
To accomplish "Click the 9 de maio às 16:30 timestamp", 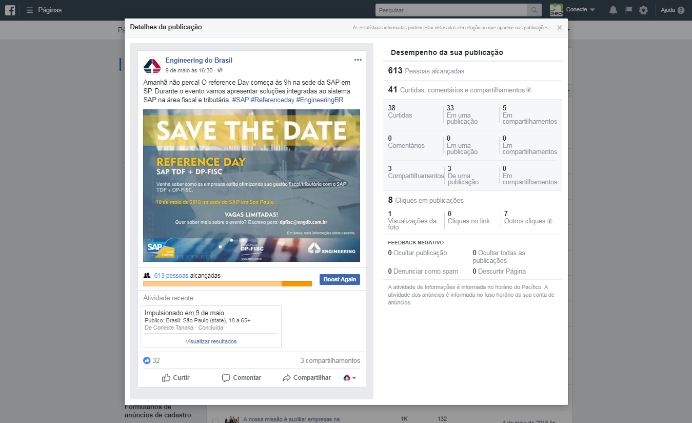I will tap(189, 70).
